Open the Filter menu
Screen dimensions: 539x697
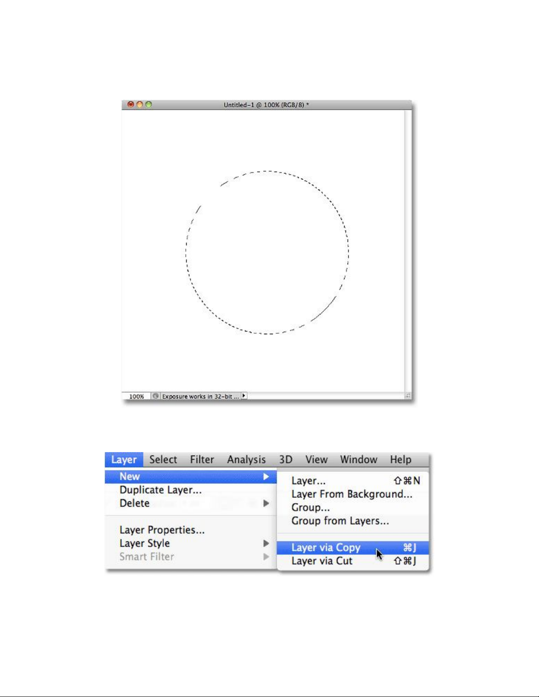pos(202,460)
